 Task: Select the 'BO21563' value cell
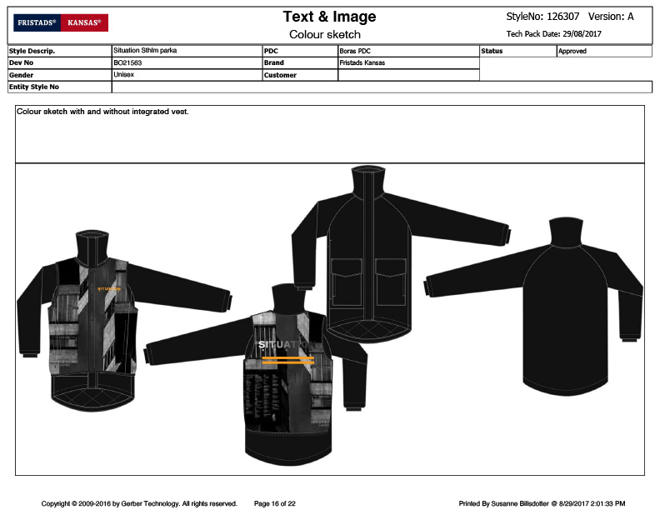[x=187, y=62]
